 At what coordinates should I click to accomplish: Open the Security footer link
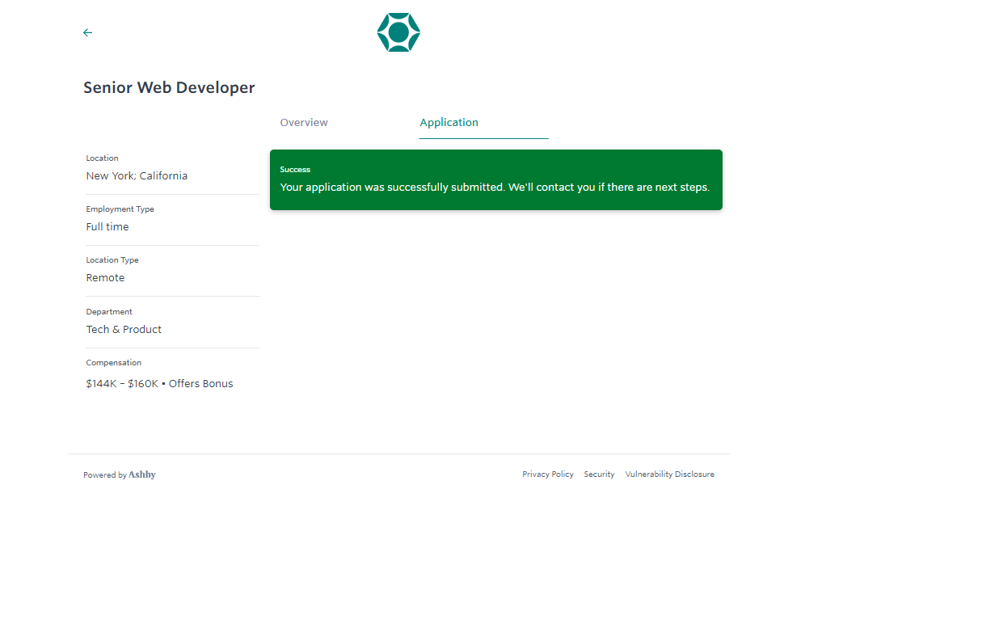pyautogui.click(x=599, y=474)
